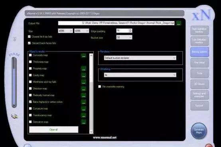This screenshot has height=147, width=221.
Task: Switch to the 3D viewer tab
Action: pyautogui.click(x=199, y=84)
